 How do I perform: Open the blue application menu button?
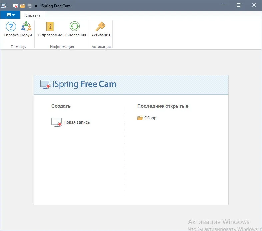(10, 15)
